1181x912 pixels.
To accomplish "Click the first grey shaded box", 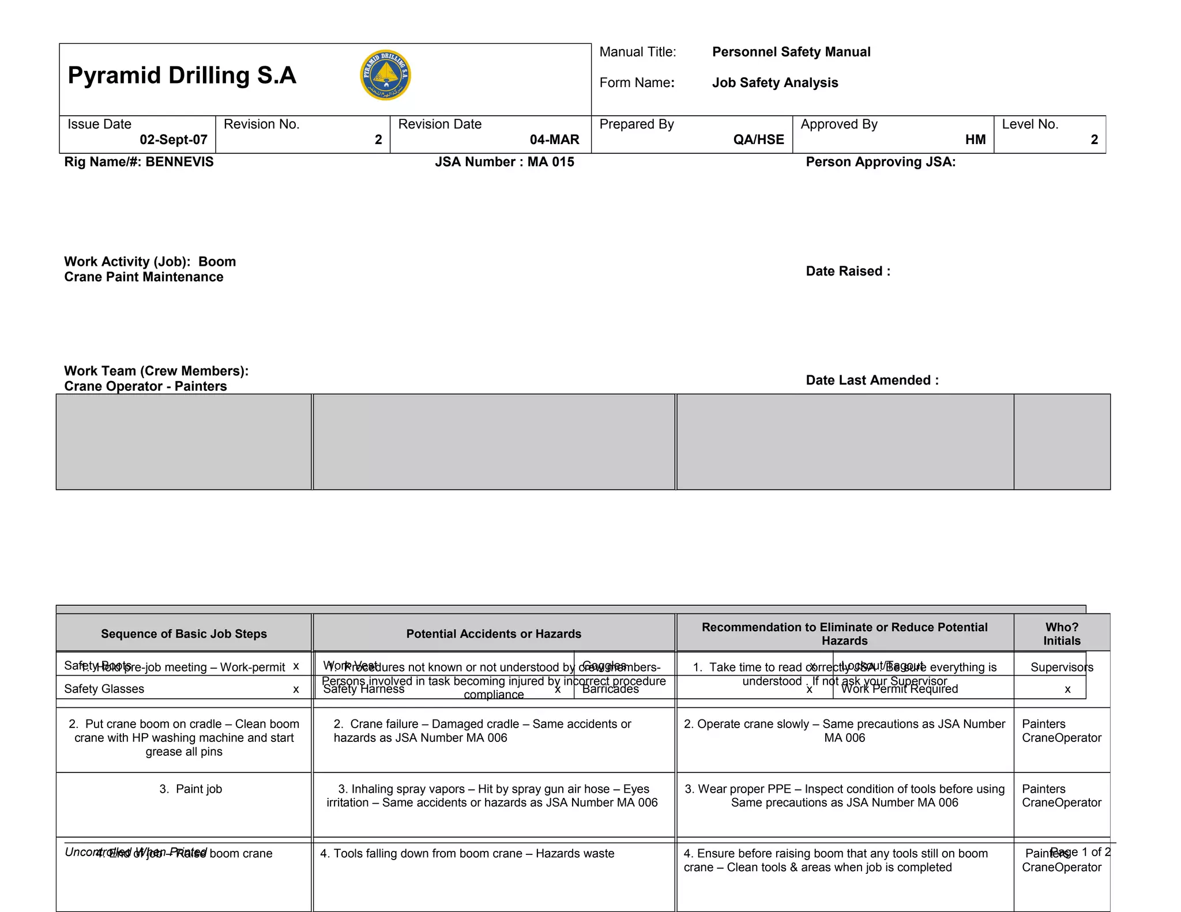I will pyautogui.click(x=184, y=442).
